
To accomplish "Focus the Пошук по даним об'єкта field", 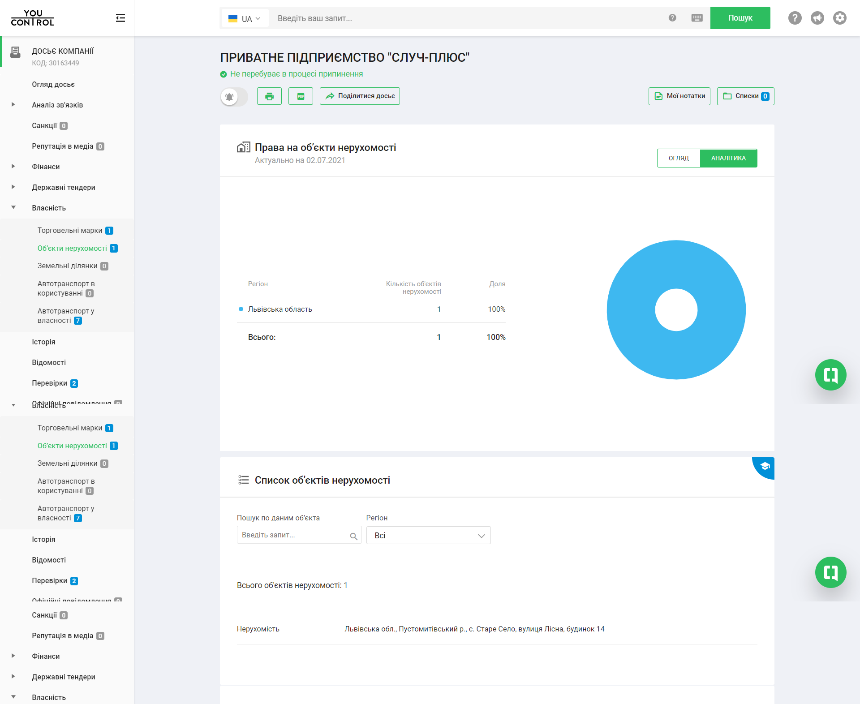I will click(299, 535).
